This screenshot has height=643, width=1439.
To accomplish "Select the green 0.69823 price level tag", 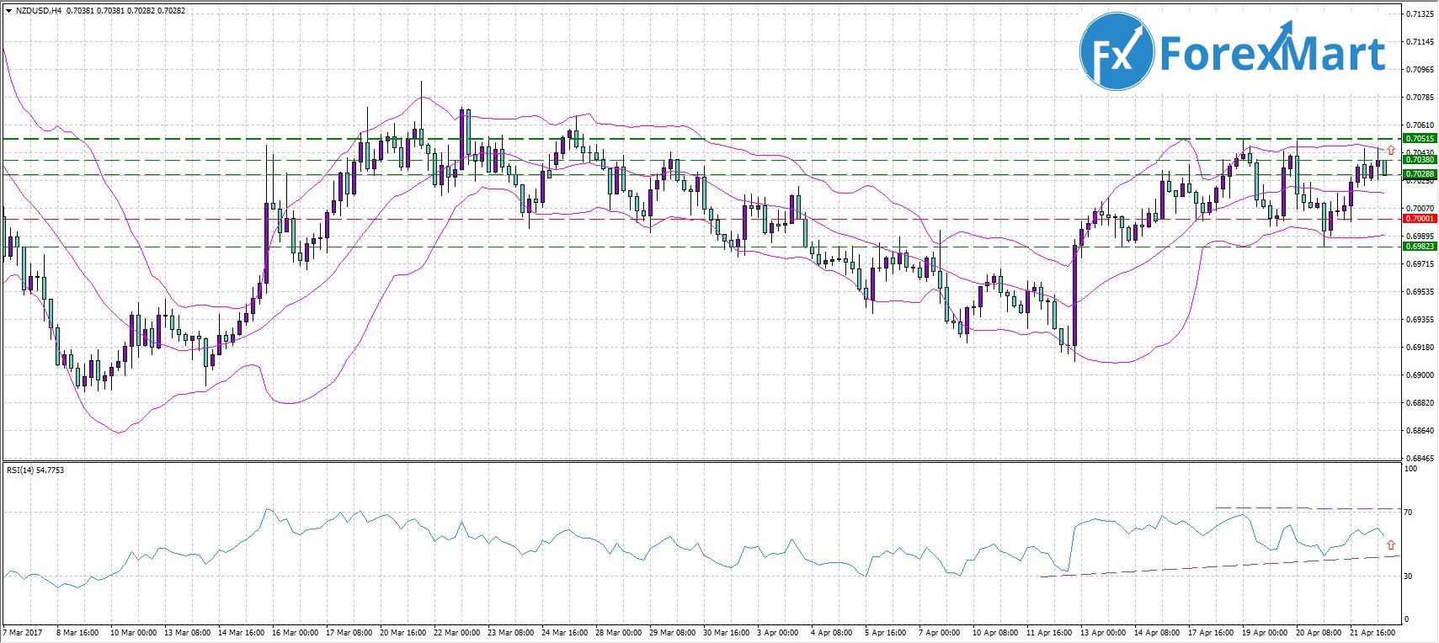I will click(1420, 247).
